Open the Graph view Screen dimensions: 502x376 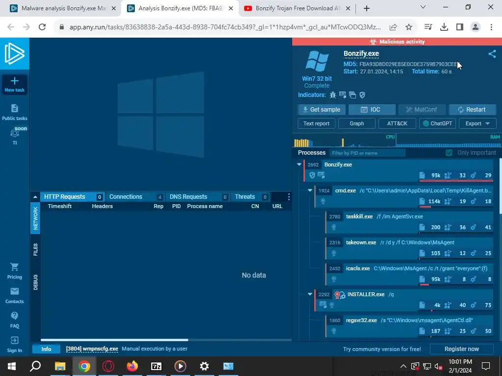coord(357,123)
